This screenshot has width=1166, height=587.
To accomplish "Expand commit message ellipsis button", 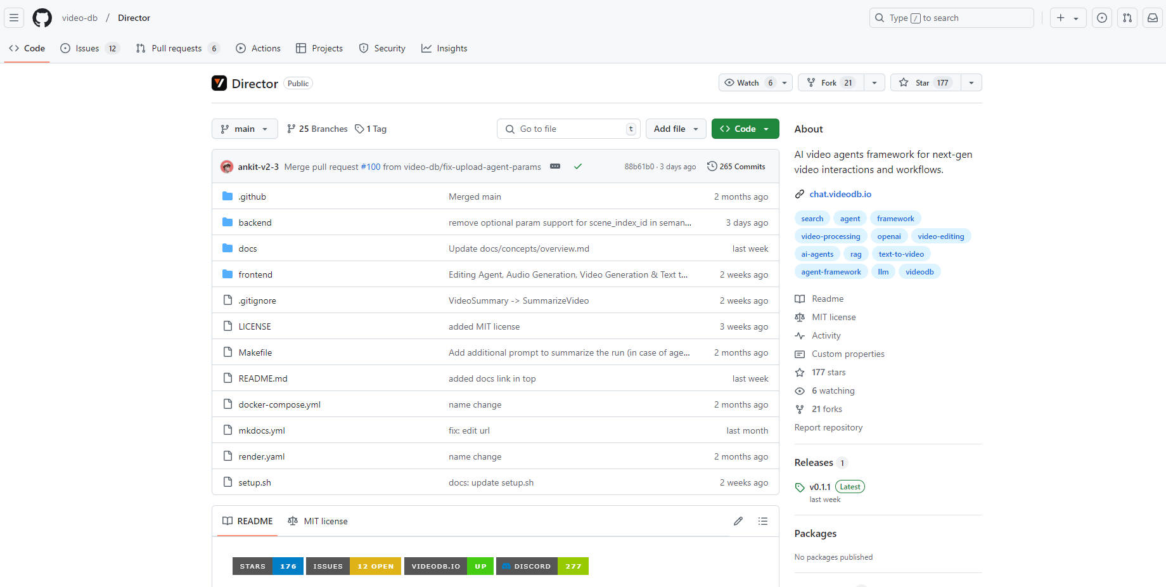I will [555, 167].
